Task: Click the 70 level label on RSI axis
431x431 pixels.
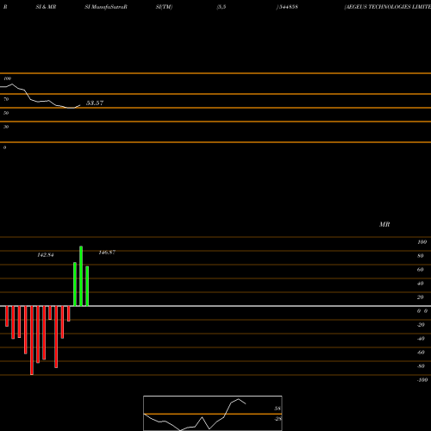Action: [6, 99]
